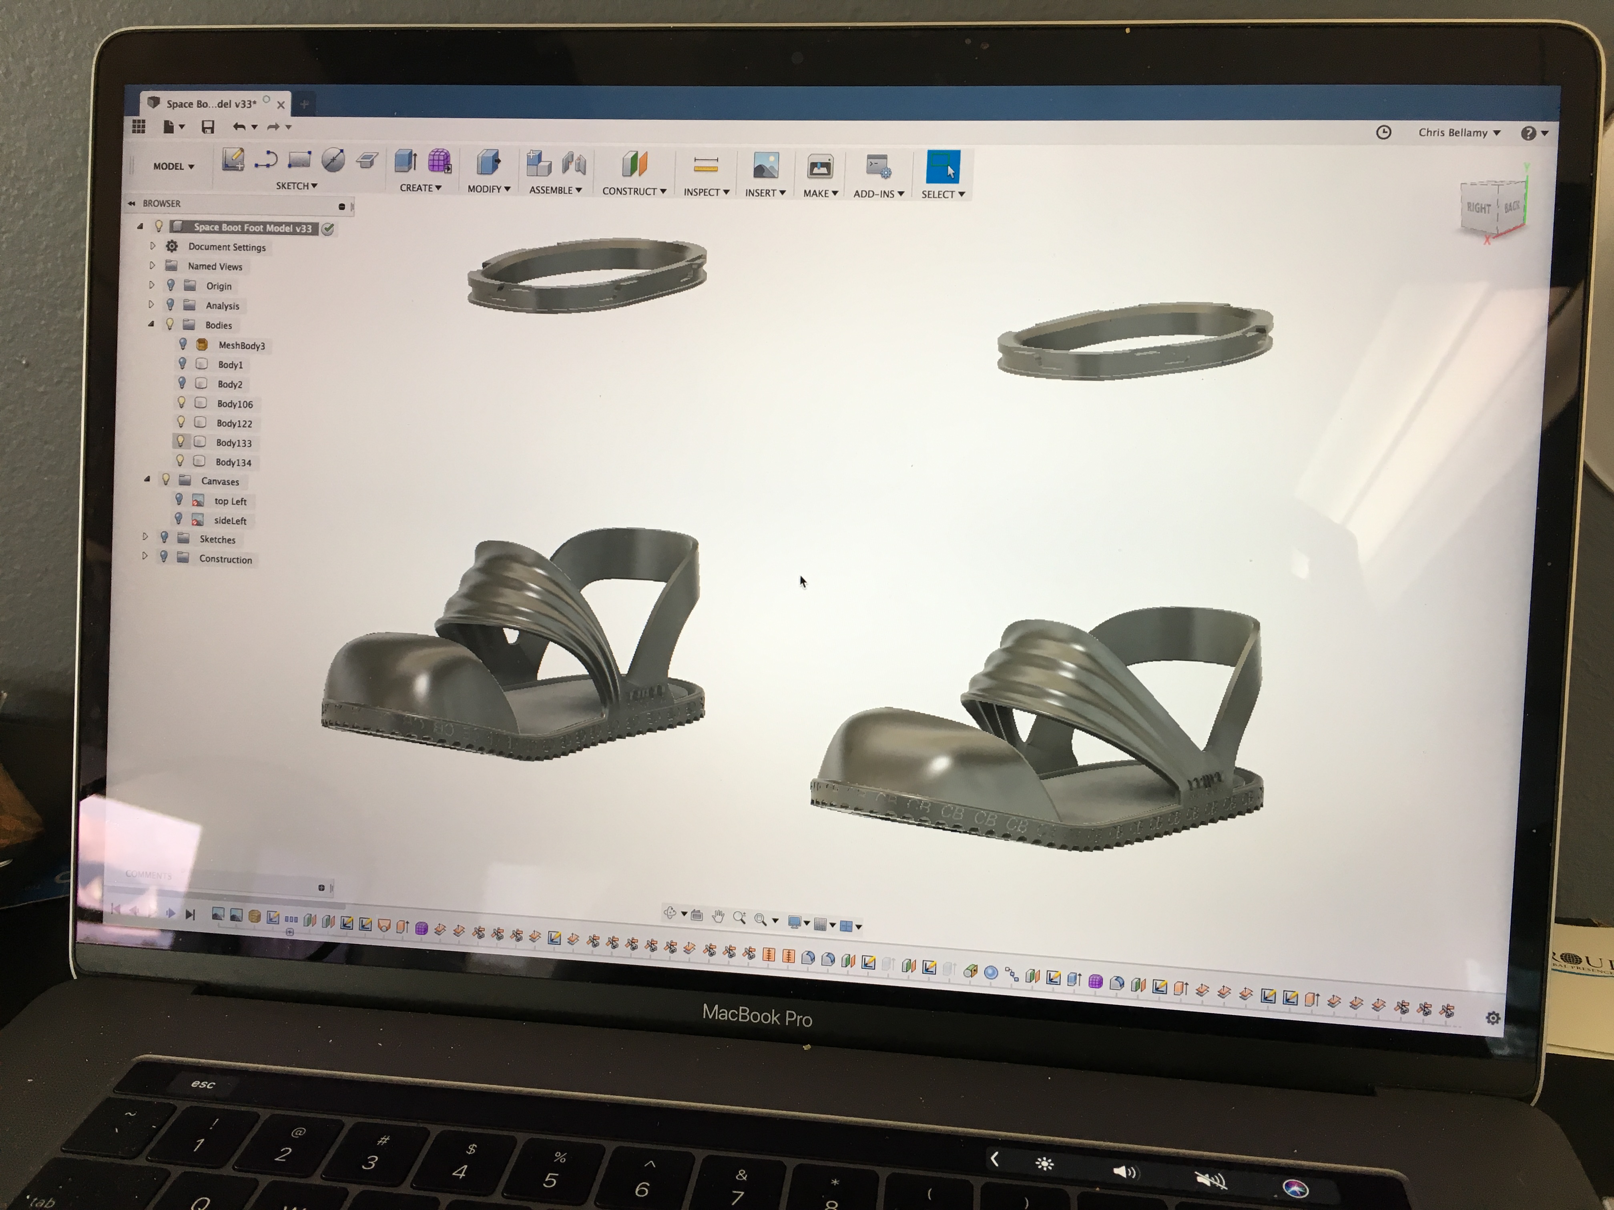Click the Save icon
The image size is (1614, 1210).
208,128
